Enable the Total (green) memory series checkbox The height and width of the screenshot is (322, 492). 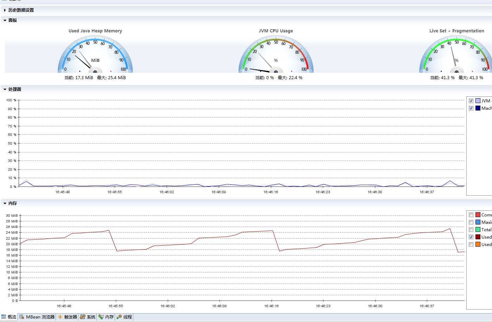471,229
